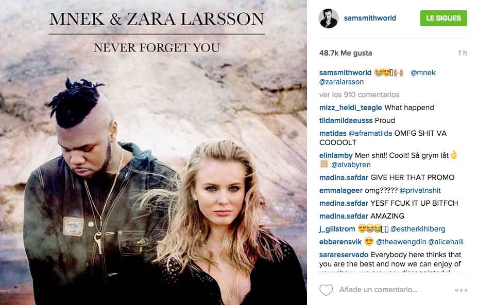478x305 pixels.
Task: Open mizz_heidi_teagle commenter profile
Action: (x=351, y=108)
